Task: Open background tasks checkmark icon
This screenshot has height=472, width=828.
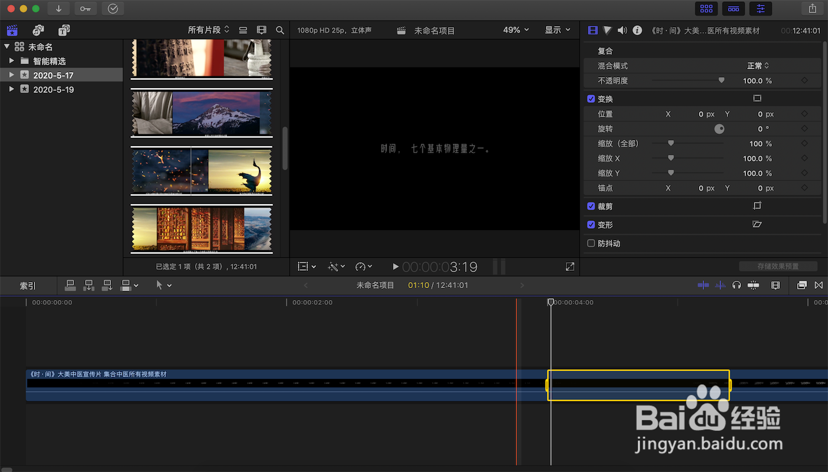Action: (112, 9)
